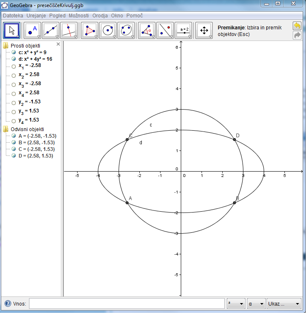Select the Move Graphics View tool
306x313 pixels.
(204, 31)
